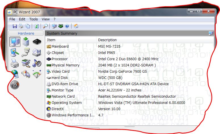Image resolution: width=220 pixels, height=134 pixels.
Task: Select the Mainboard icon with the green arrow
Action: pyautogui.click(x=26, y=42)
